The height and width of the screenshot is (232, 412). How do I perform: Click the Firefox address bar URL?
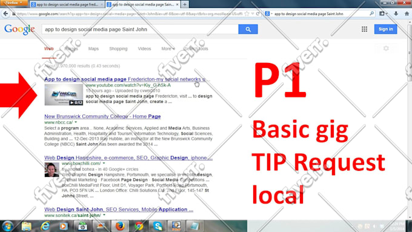[x=130, y=14]
